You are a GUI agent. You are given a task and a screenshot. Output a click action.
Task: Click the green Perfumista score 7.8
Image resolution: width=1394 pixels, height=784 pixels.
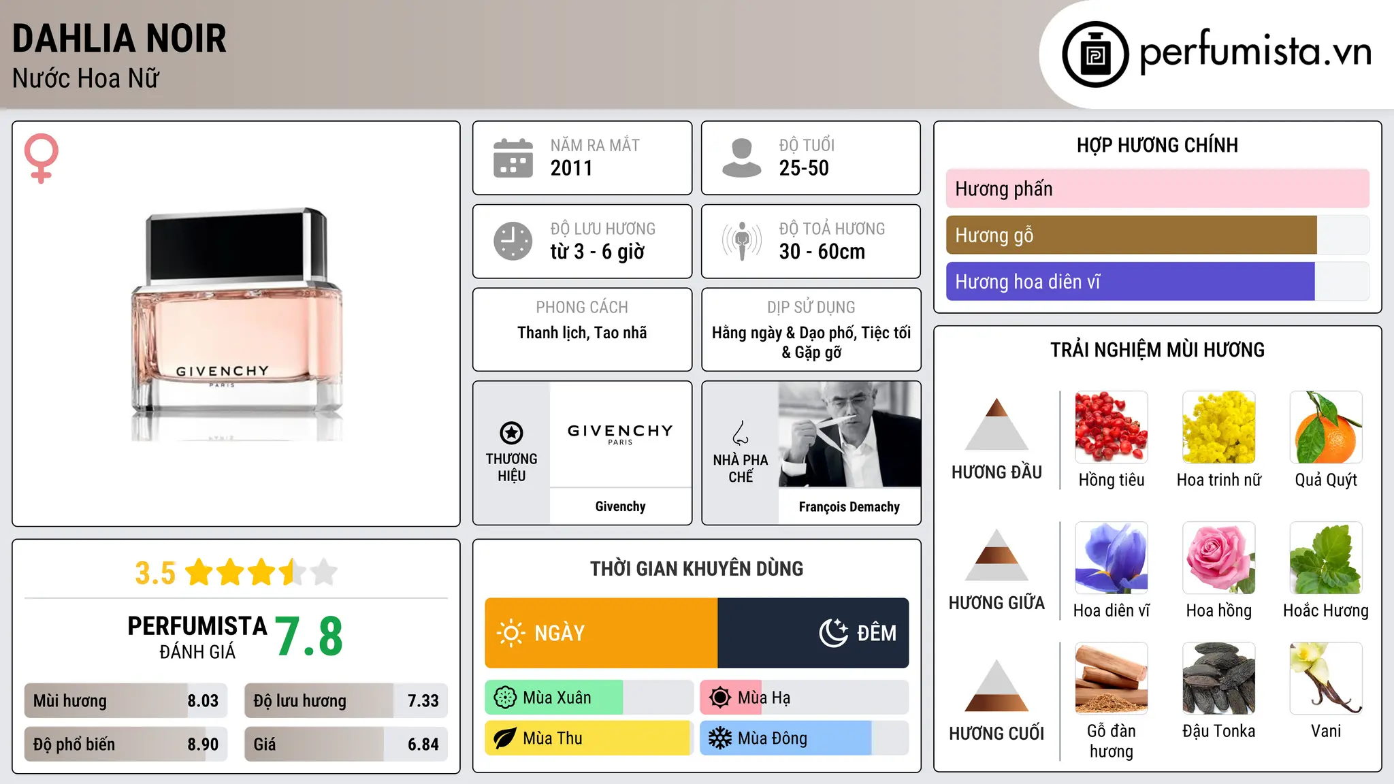pyautogui.click(x=310, y=636)
